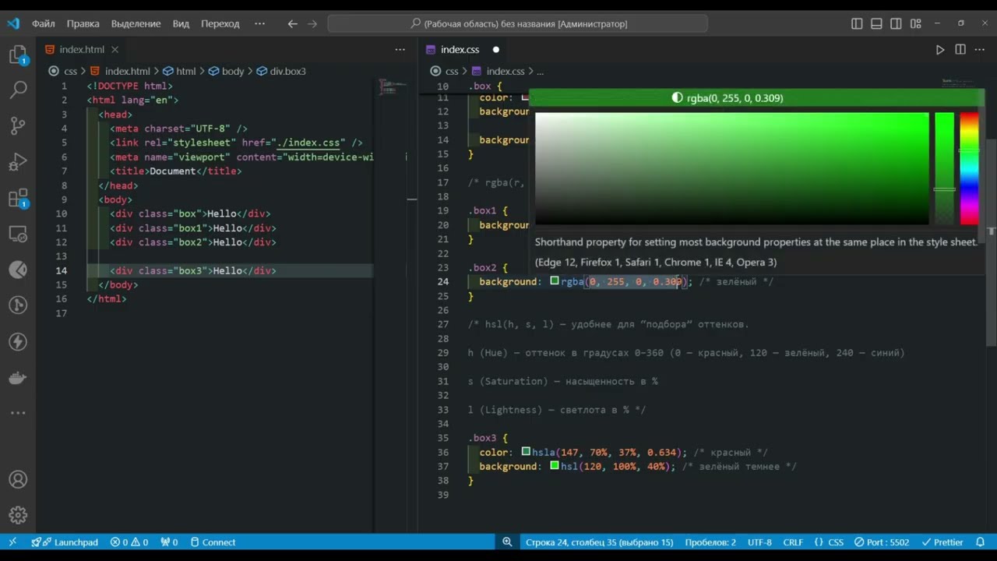Toggle color mode via rgba picker header
The width and height of the screenshot is (997, 561).
click(727, 98)
